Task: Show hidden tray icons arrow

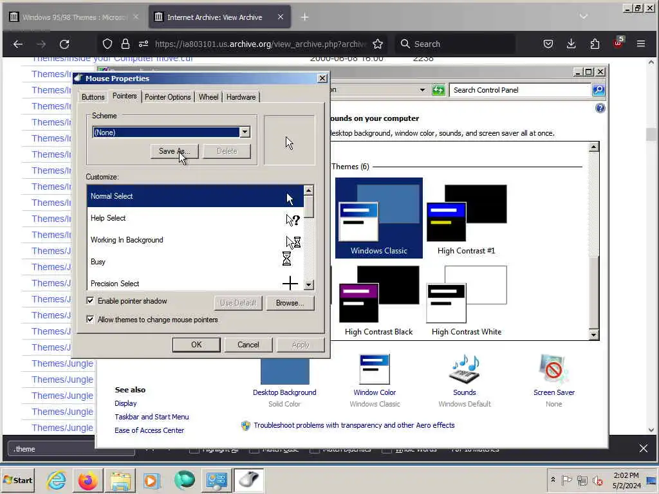Action: point(553,480)
